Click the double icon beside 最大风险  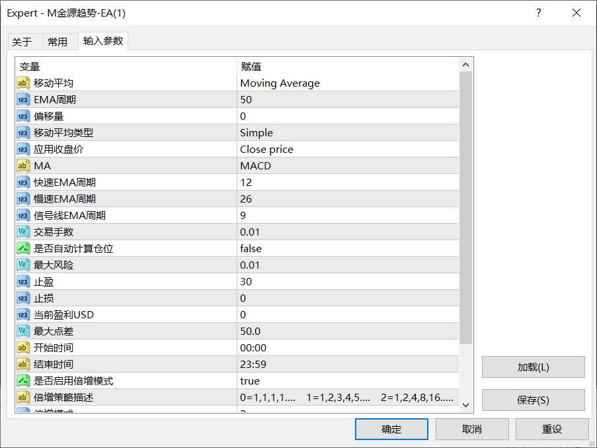click(x=23, y=265)
